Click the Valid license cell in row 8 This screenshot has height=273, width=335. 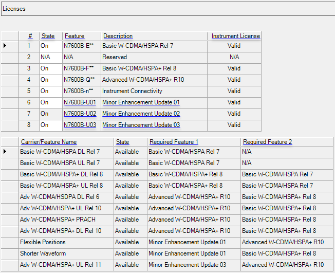click(234, 125)
